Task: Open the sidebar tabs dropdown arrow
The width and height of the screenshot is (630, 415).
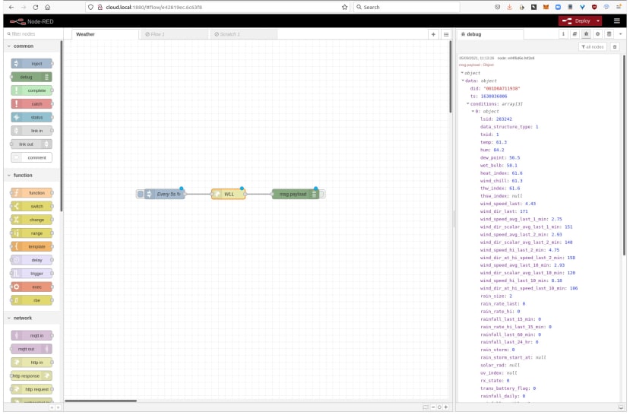Action: (620, 34)
